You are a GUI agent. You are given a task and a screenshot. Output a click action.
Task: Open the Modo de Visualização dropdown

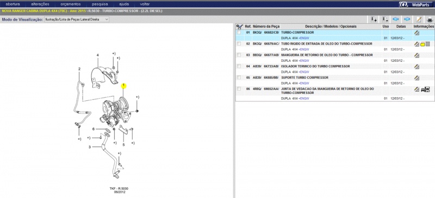(77, 20)
